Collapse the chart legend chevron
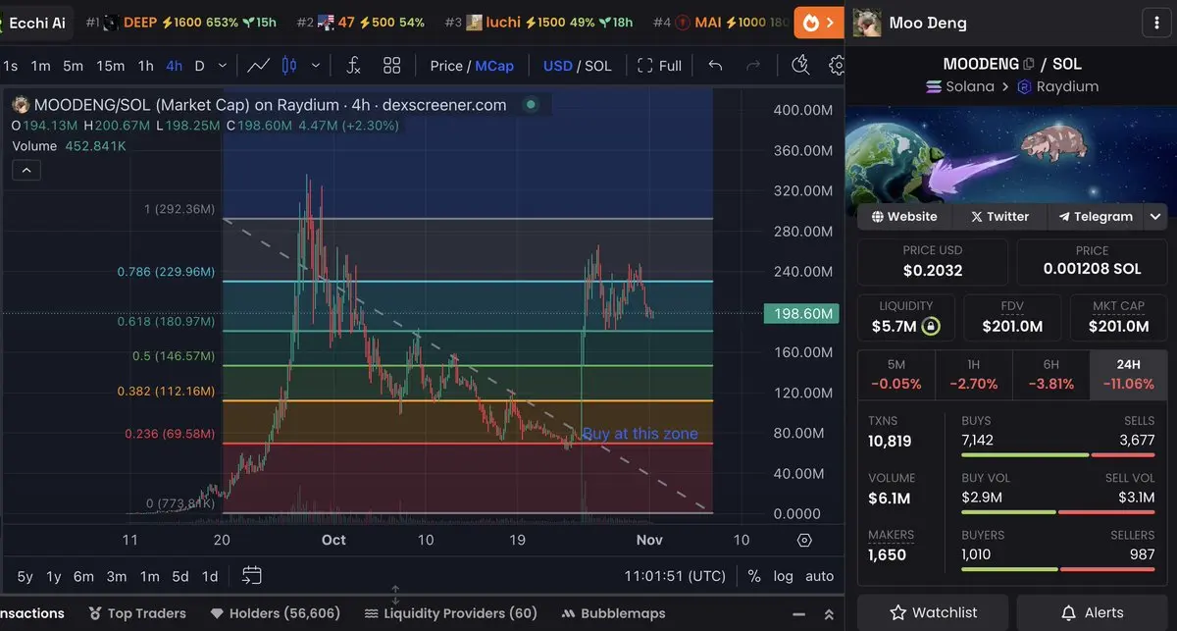1177x631 pixels. pos(26,170)
